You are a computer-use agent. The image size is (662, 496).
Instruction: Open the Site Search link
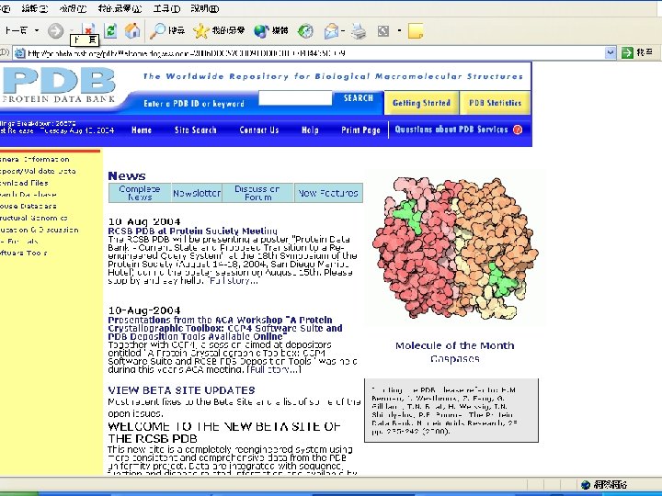(196, 130)
